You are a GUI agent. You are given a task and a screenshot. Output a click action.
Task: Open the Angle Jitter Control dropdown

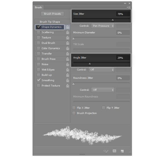[101, 70]
